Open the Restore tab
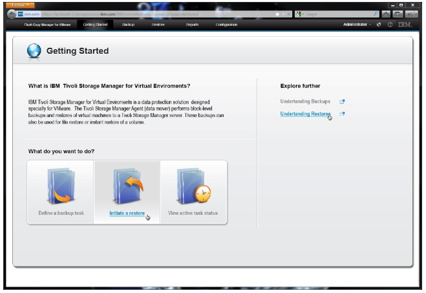 point(158,25)
